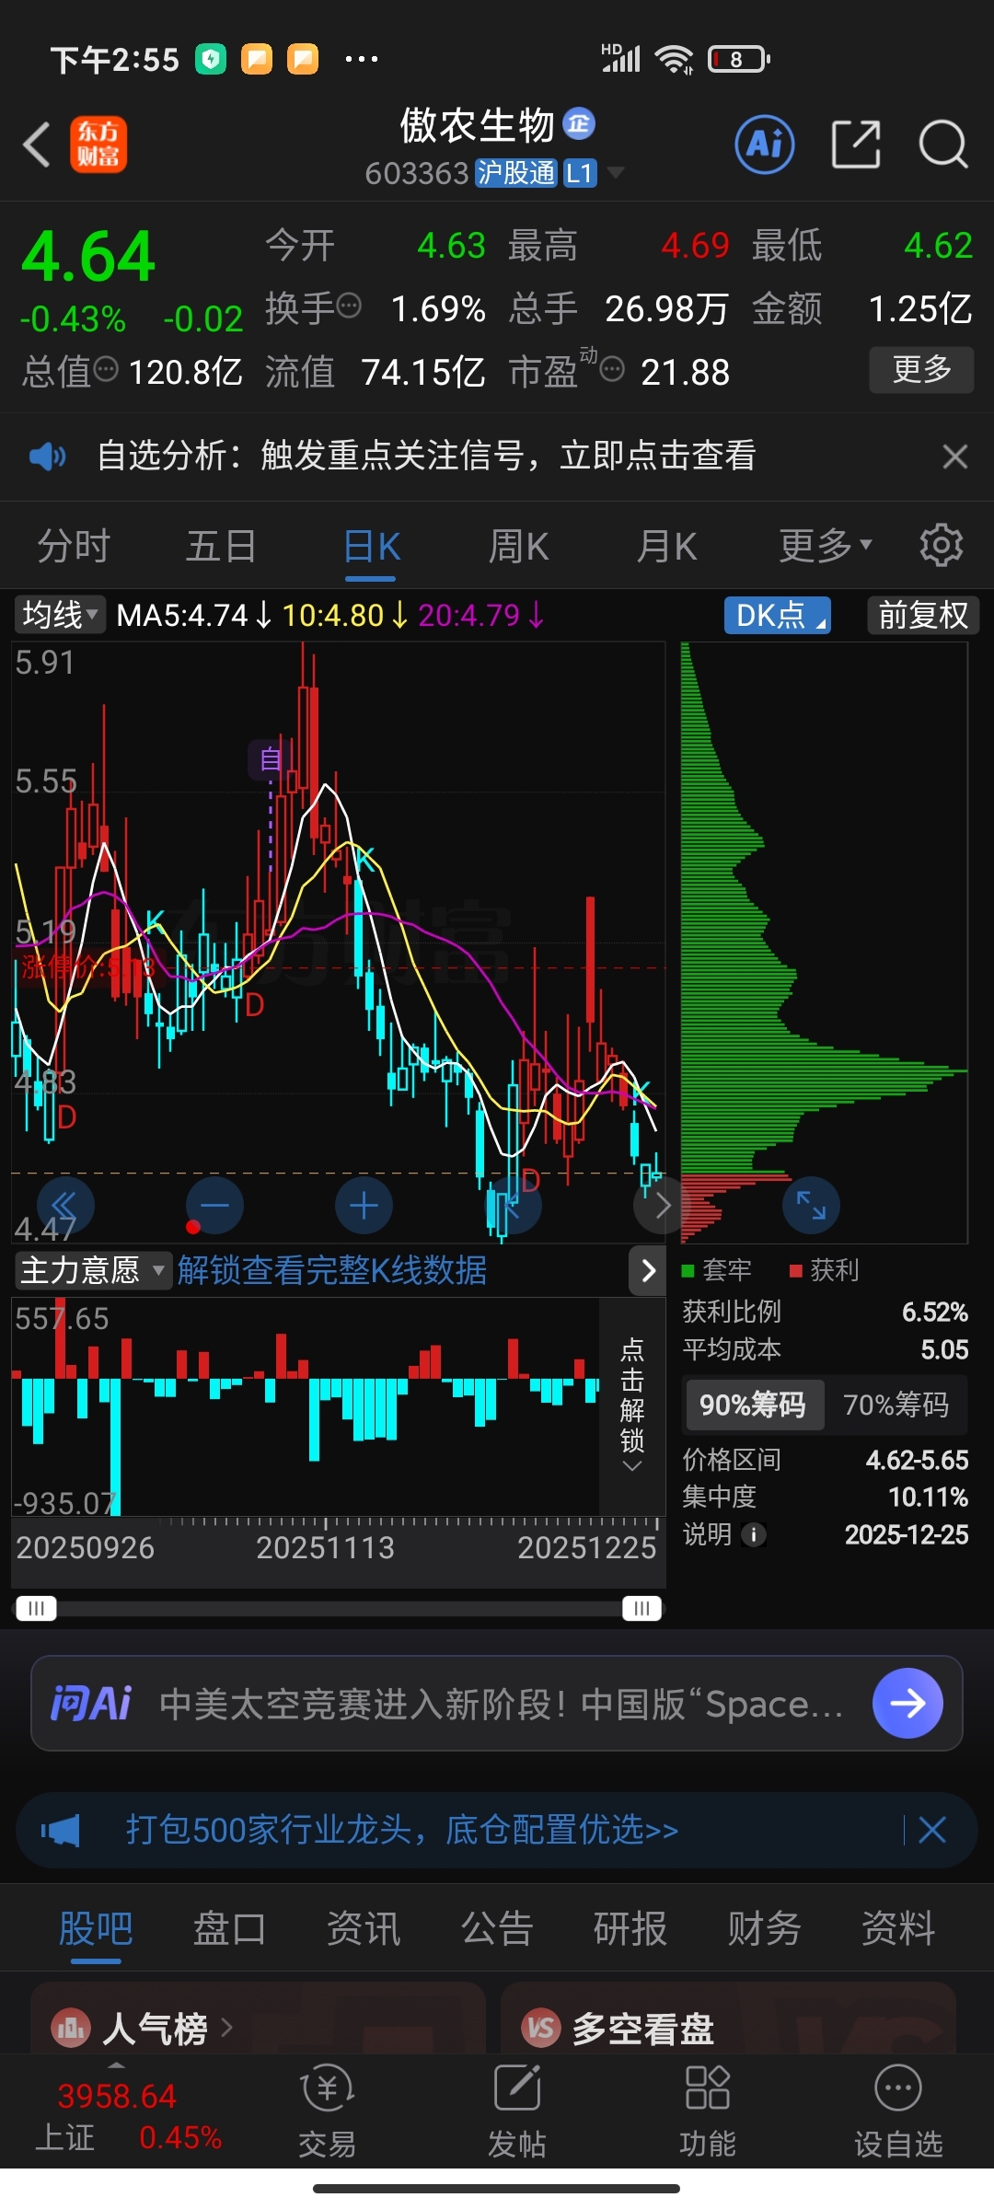Go back using the left arrow
The width and height of the screenshot is (994, 2209).
pyautogui.click(x=37, y=145)
